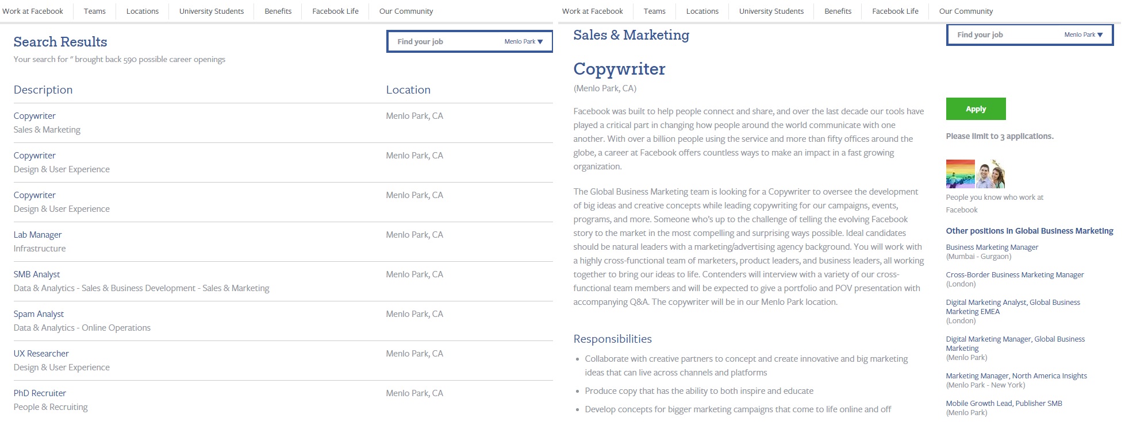
Task: Open Menlo Park dropdown on Search Results page
Action: pos(524,41)
